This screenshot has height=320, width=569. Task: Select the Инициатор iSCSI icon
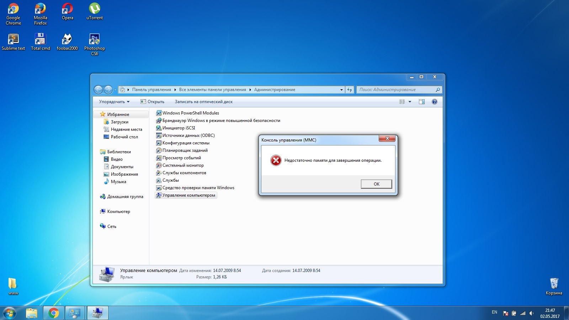[x=159, y=128]
